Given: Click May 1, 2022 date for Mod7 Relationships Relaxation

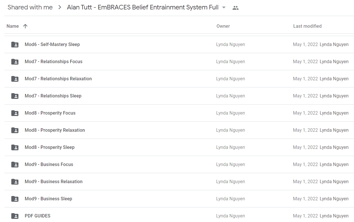Looking at the screenshot, I should tap(305, 79).
